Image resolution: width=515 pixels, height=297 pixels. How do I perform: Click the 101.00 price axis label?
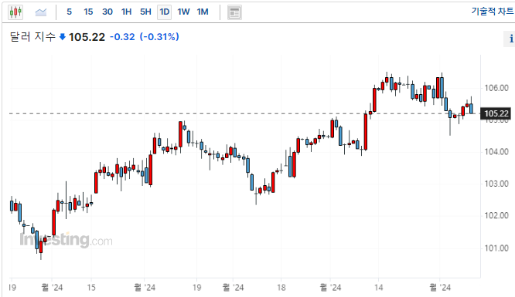point(496,248)
